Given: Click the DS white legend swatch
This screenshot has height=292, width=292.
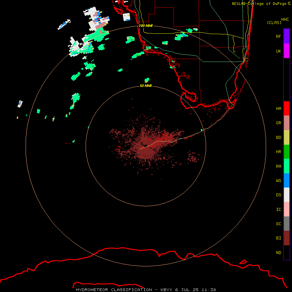Looking at the screenshot, I should (286, 195).
